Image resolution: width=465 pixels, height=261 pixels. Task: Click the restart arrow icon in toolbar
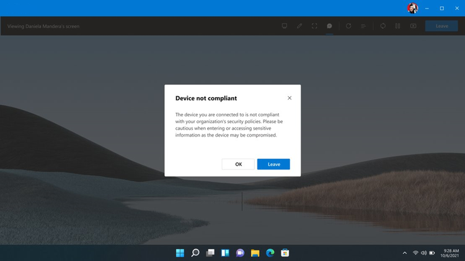348,26
